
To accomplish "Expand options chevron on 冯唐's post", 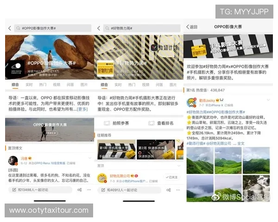I will pos(90,158).
